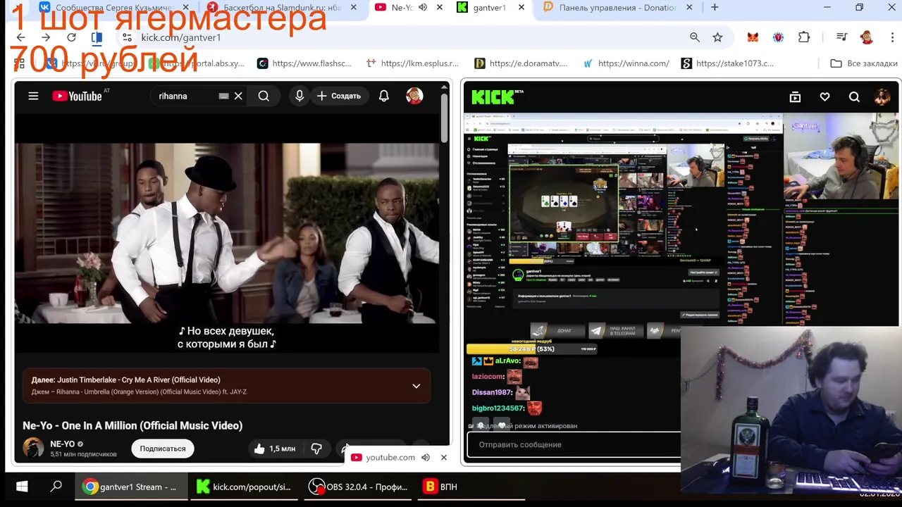Switch to OBS 32.0.4 on taskbar
Viewport: 902px width, 507px height.
(x=358, y=487)
